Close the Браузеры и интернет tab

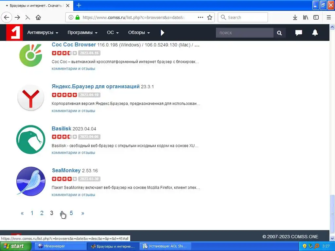click(68, 6)
